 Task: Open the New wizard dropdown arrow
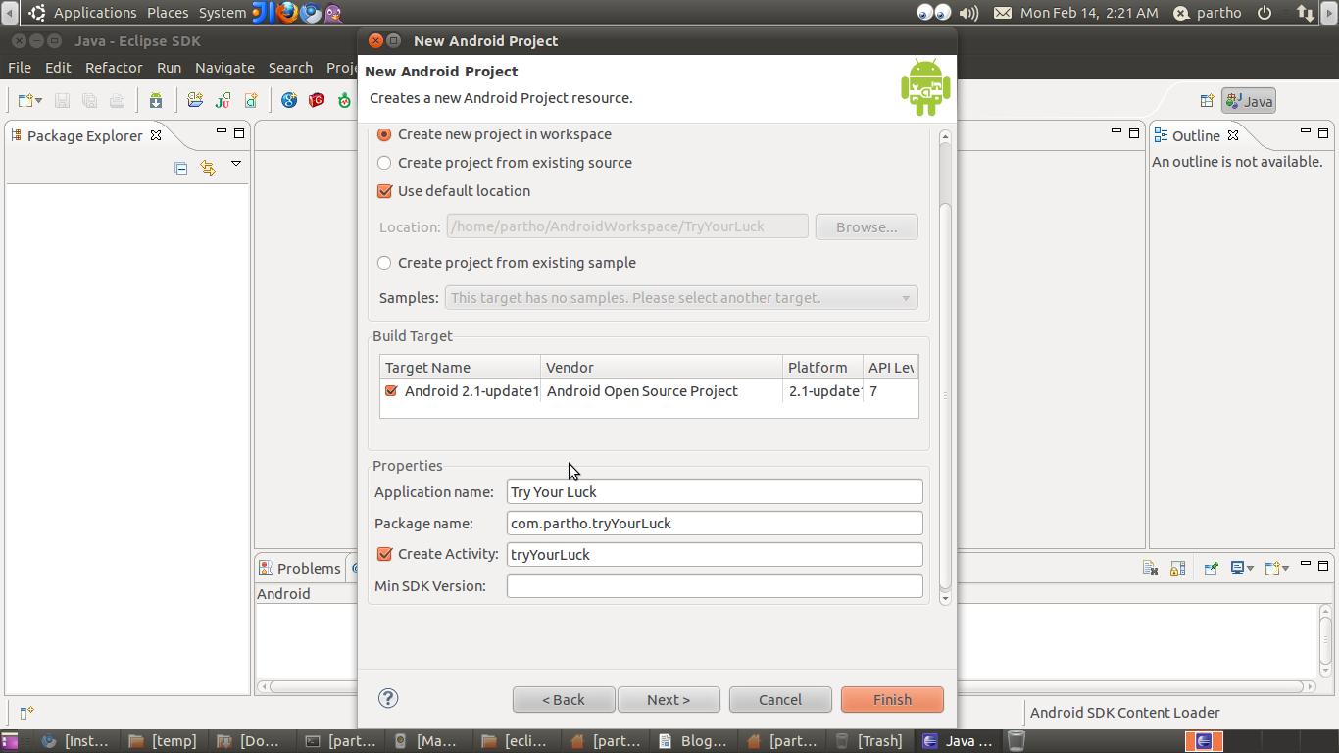click(39, 100)
